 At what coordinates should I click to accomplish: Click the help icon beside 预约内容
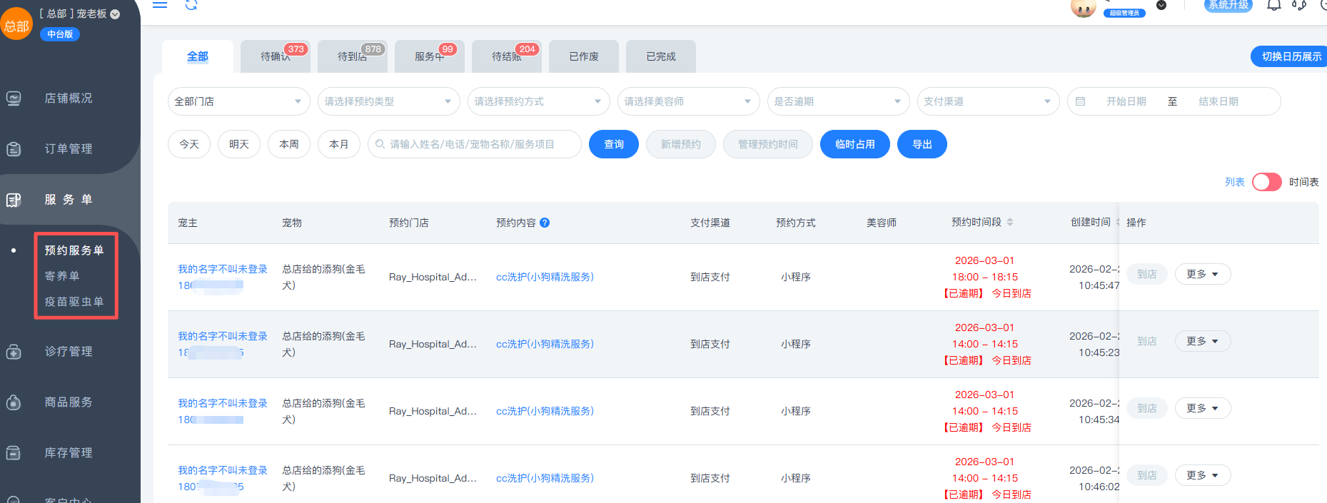[545, 223]
